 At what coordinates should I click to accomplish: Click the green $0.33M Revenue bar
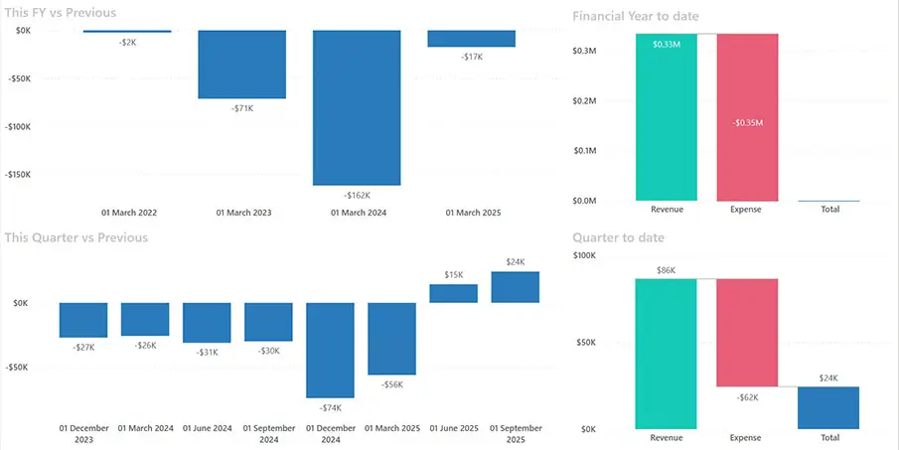click(x=667, y=117)
